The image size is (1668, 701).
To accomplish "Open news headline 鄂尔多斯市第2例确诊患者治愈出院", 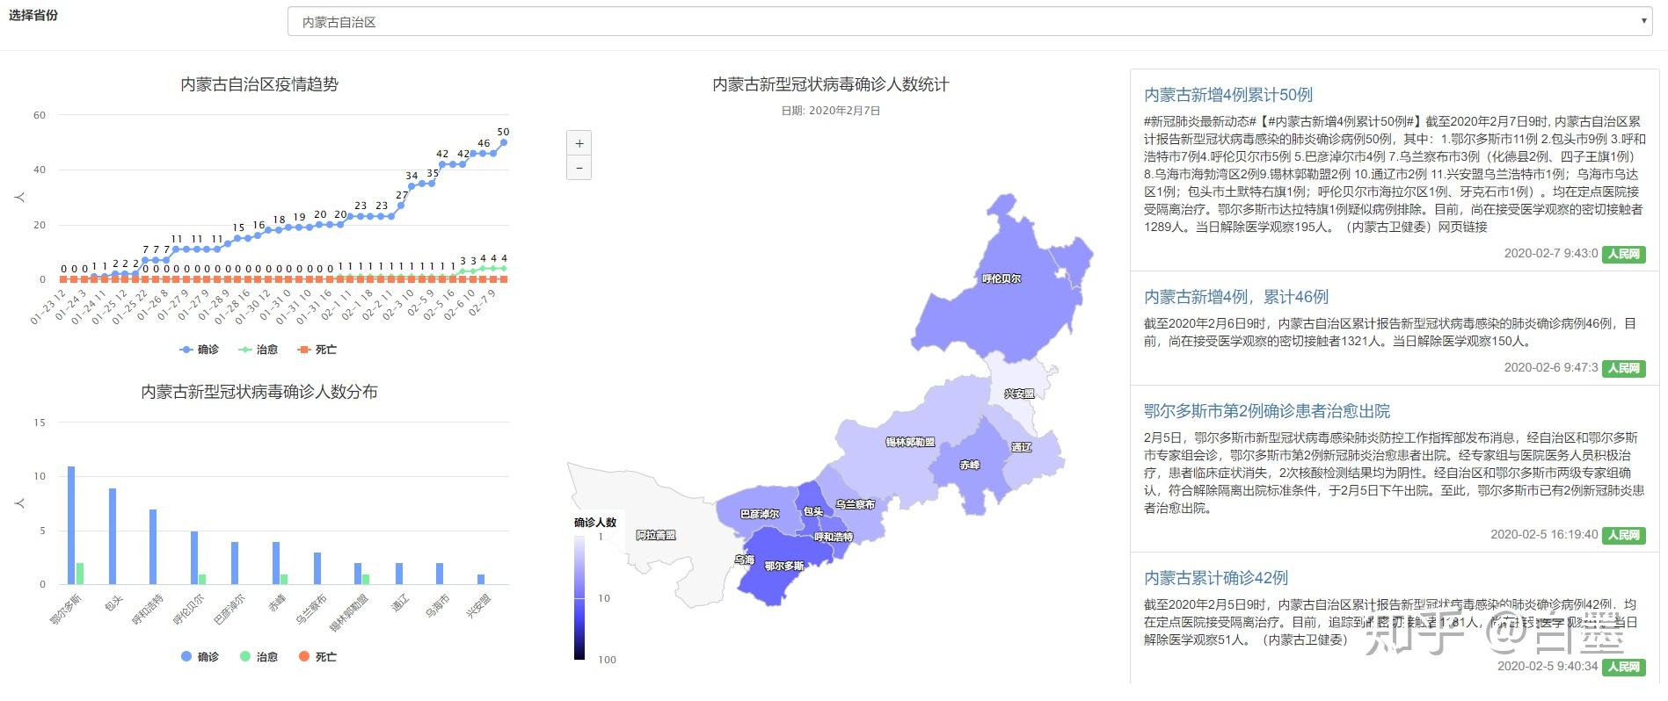I will (x=1266, y=411).
